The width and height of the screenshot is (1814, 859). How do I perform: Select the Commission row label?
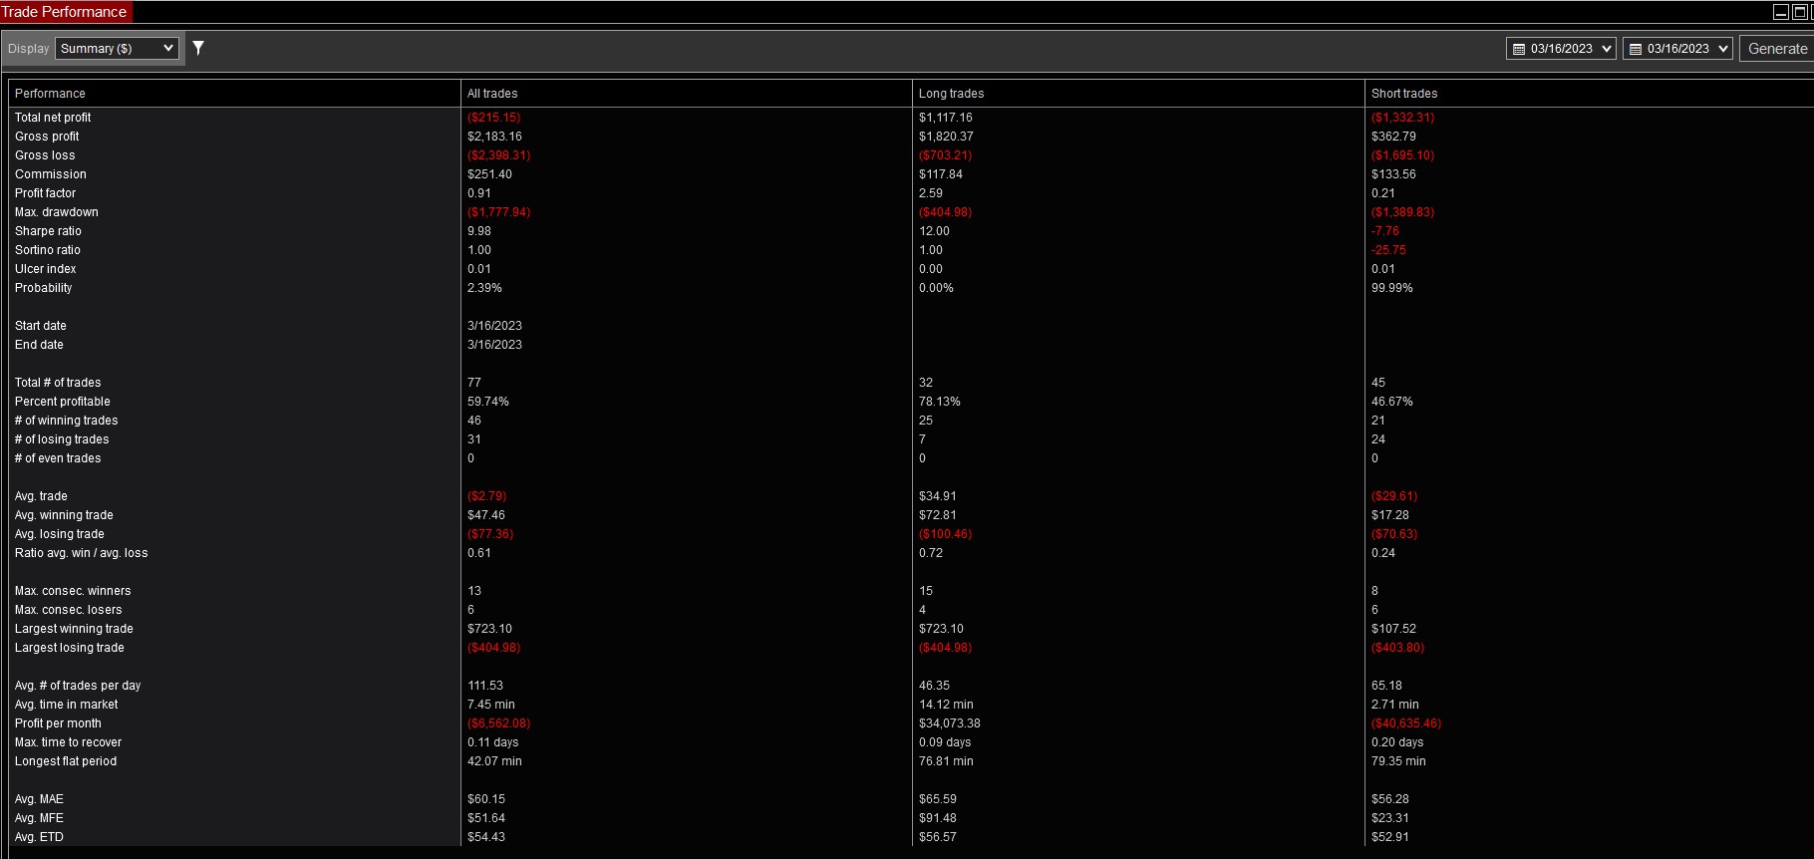[x=51, y=174]
